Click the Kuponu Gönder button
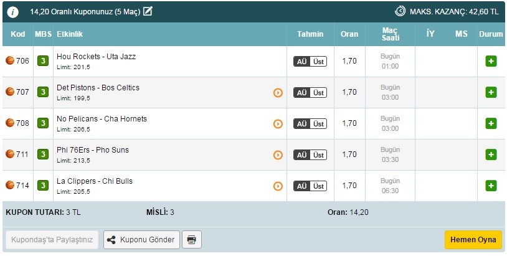507x256 pixels. click(141, 240)
